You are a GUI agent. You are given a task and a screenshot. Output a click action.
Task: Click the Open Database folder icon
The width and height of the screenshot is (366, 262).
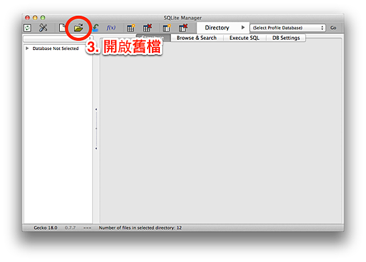click(x=79, y=28)
